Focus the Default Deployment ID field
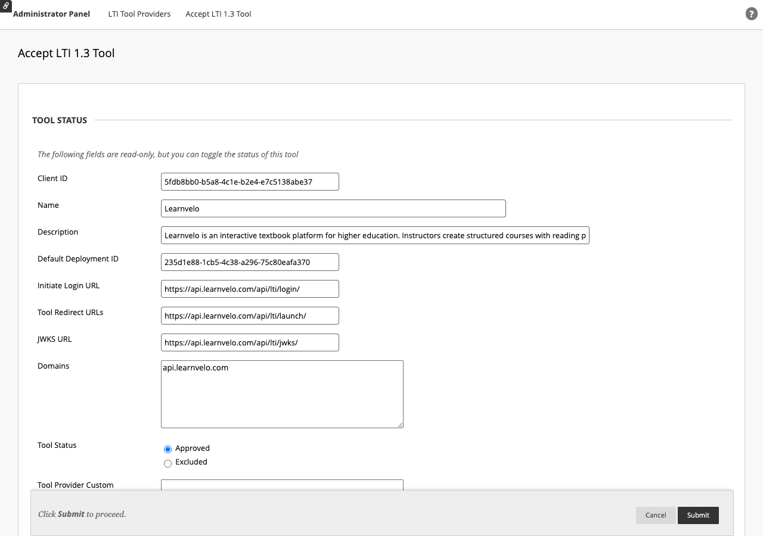Viewport: 763px width, 536px height. click(249, 262)
